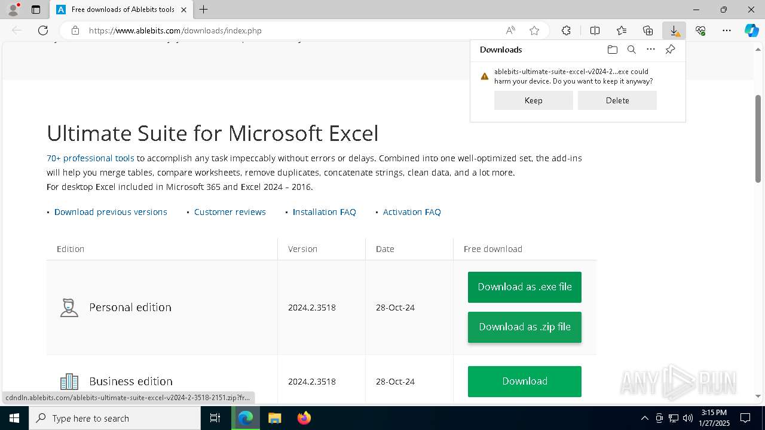Click the Ultimate Suite for Microsoft Excel heading
The image size is (765, 430).
(x=213, y=133)
